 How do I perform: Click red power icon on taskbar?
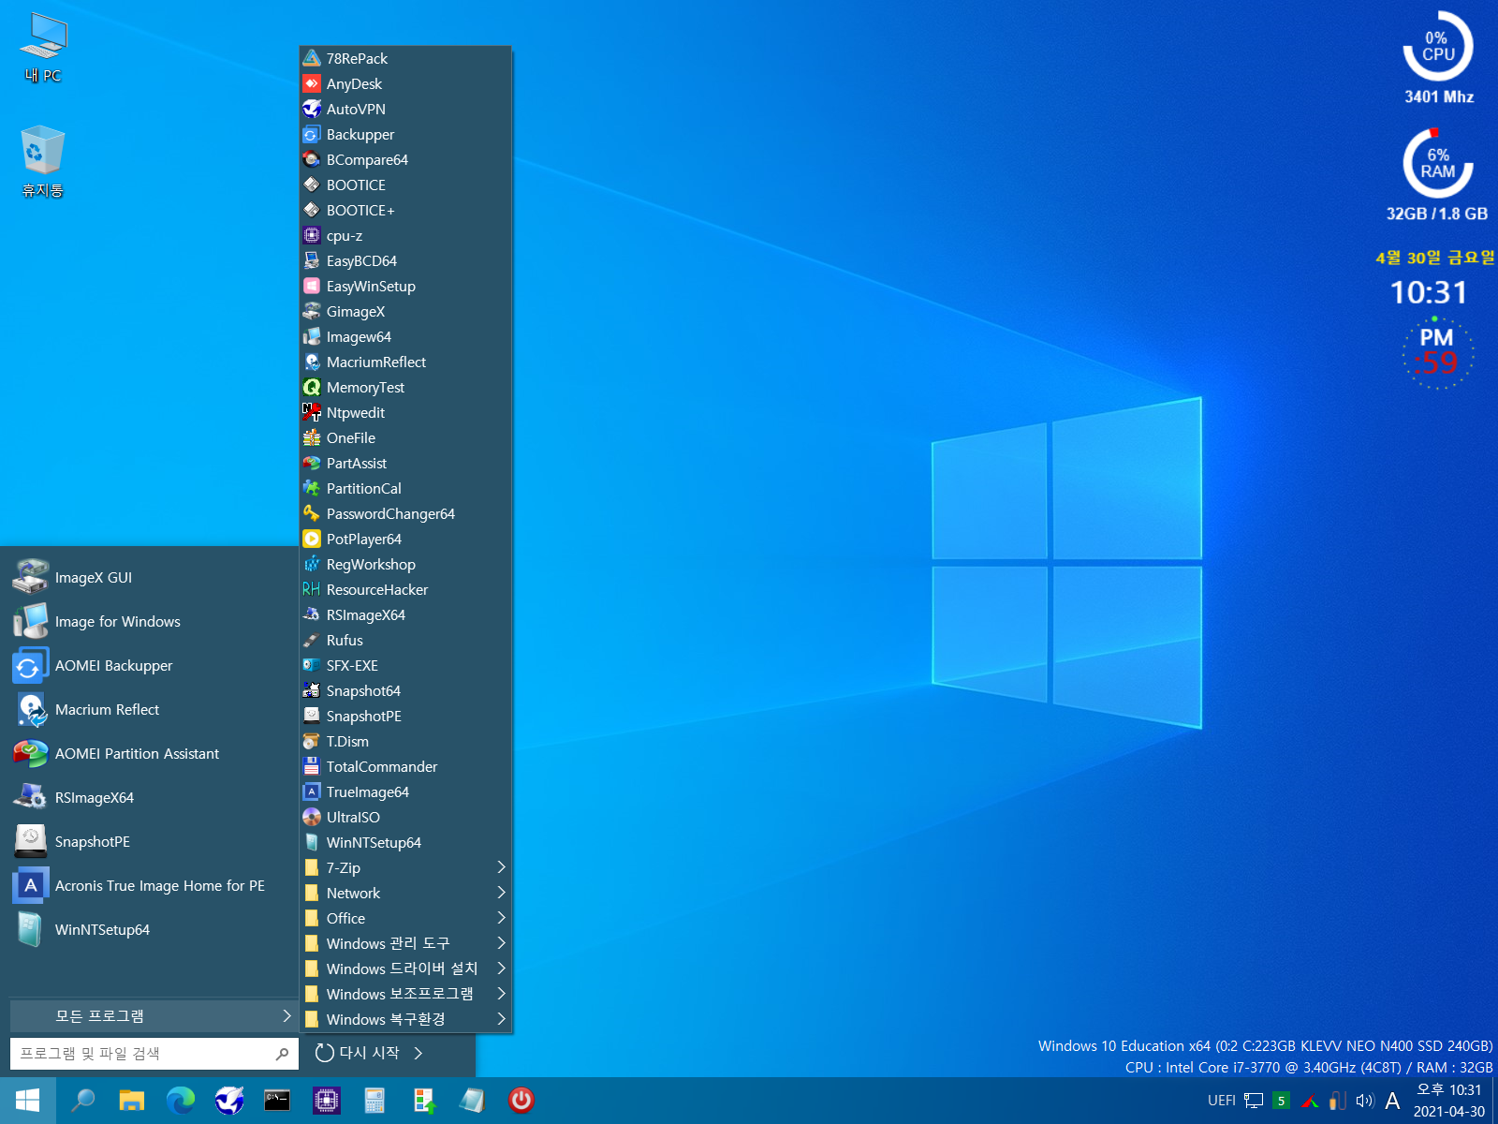pos(521,1101)
